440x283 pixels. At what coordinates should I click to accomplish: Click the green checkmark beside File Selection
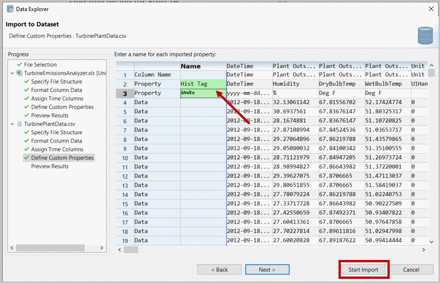(19, 65)
